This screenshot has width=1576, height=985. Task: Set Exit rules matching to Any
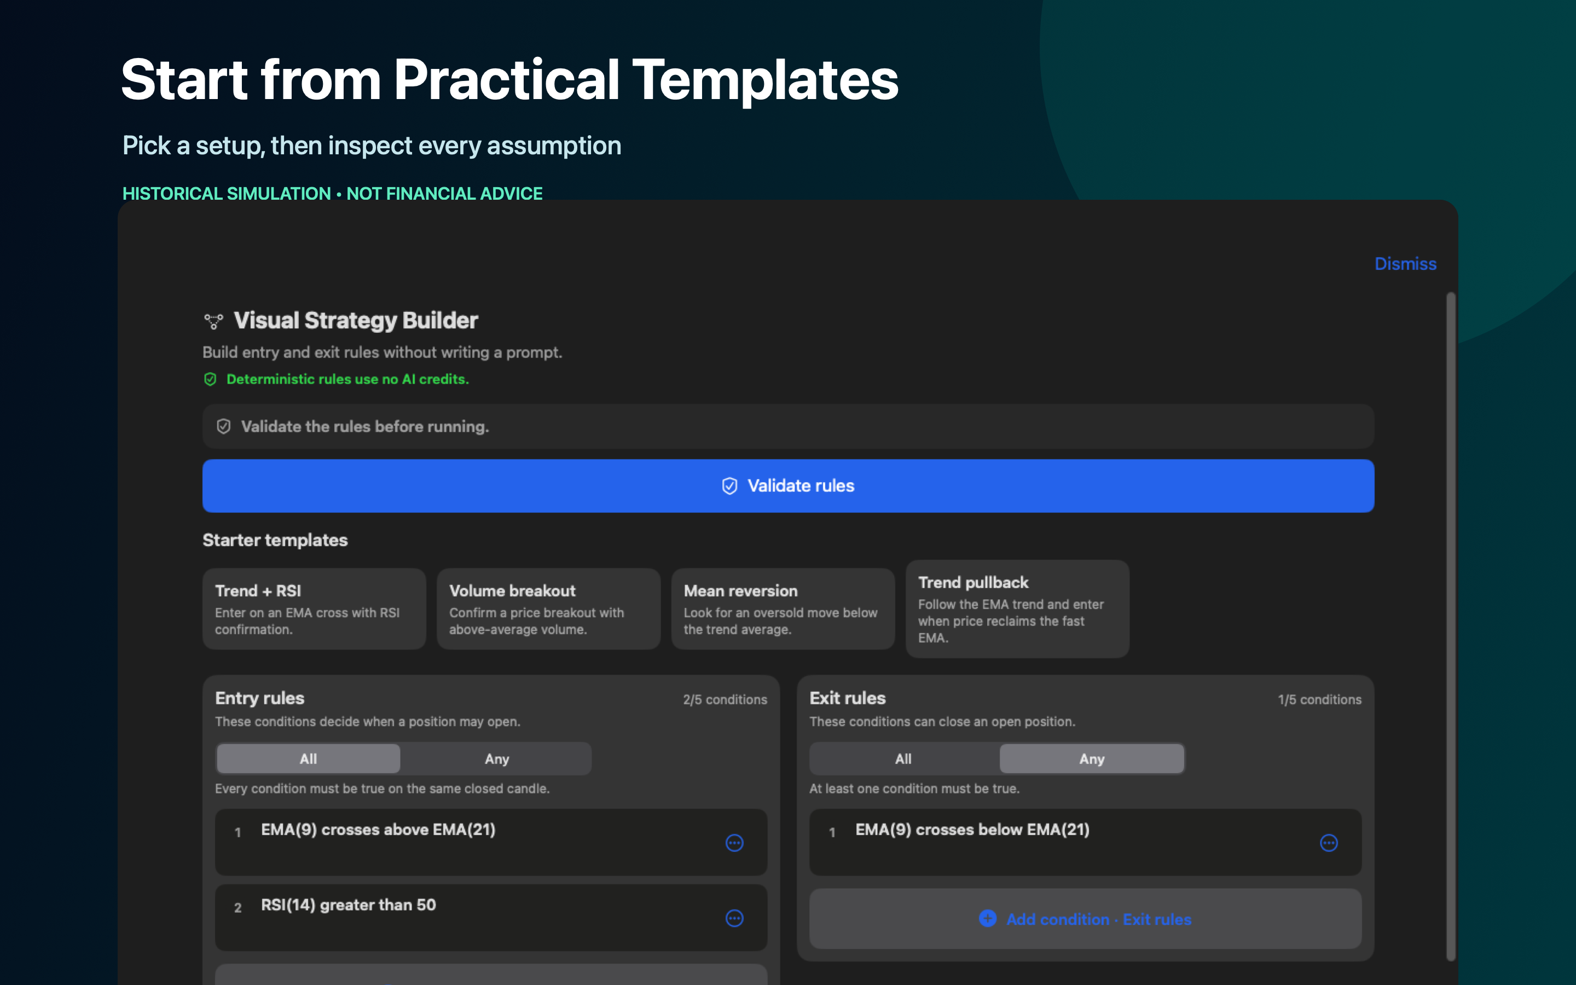(1092, 758)
